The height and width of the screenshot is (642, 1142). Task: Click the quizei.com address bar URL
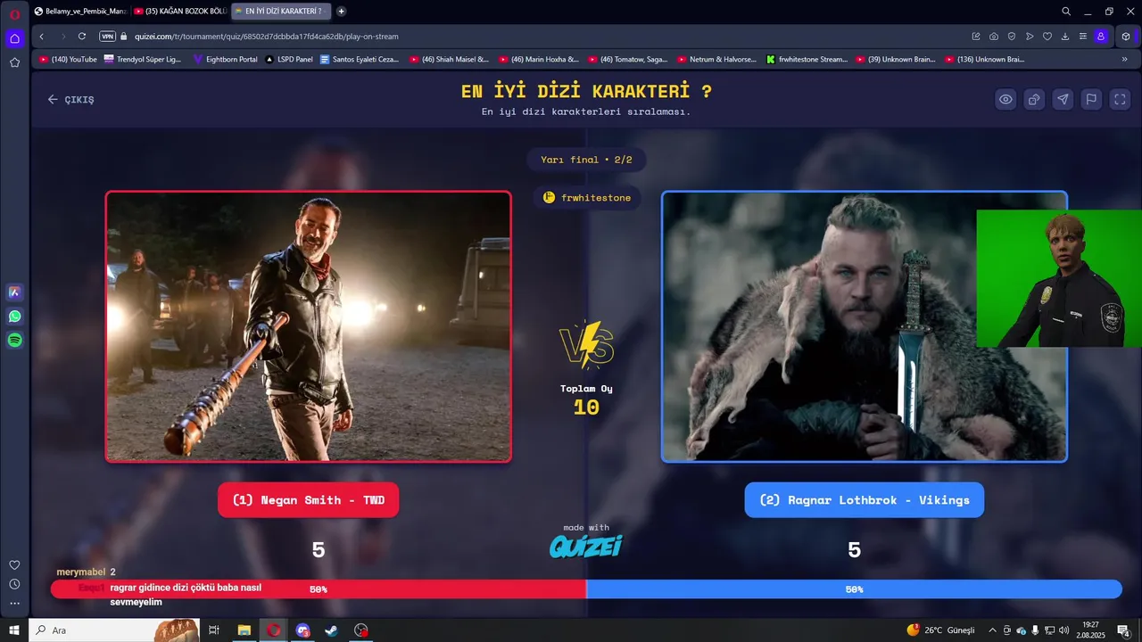pos(267,37)
